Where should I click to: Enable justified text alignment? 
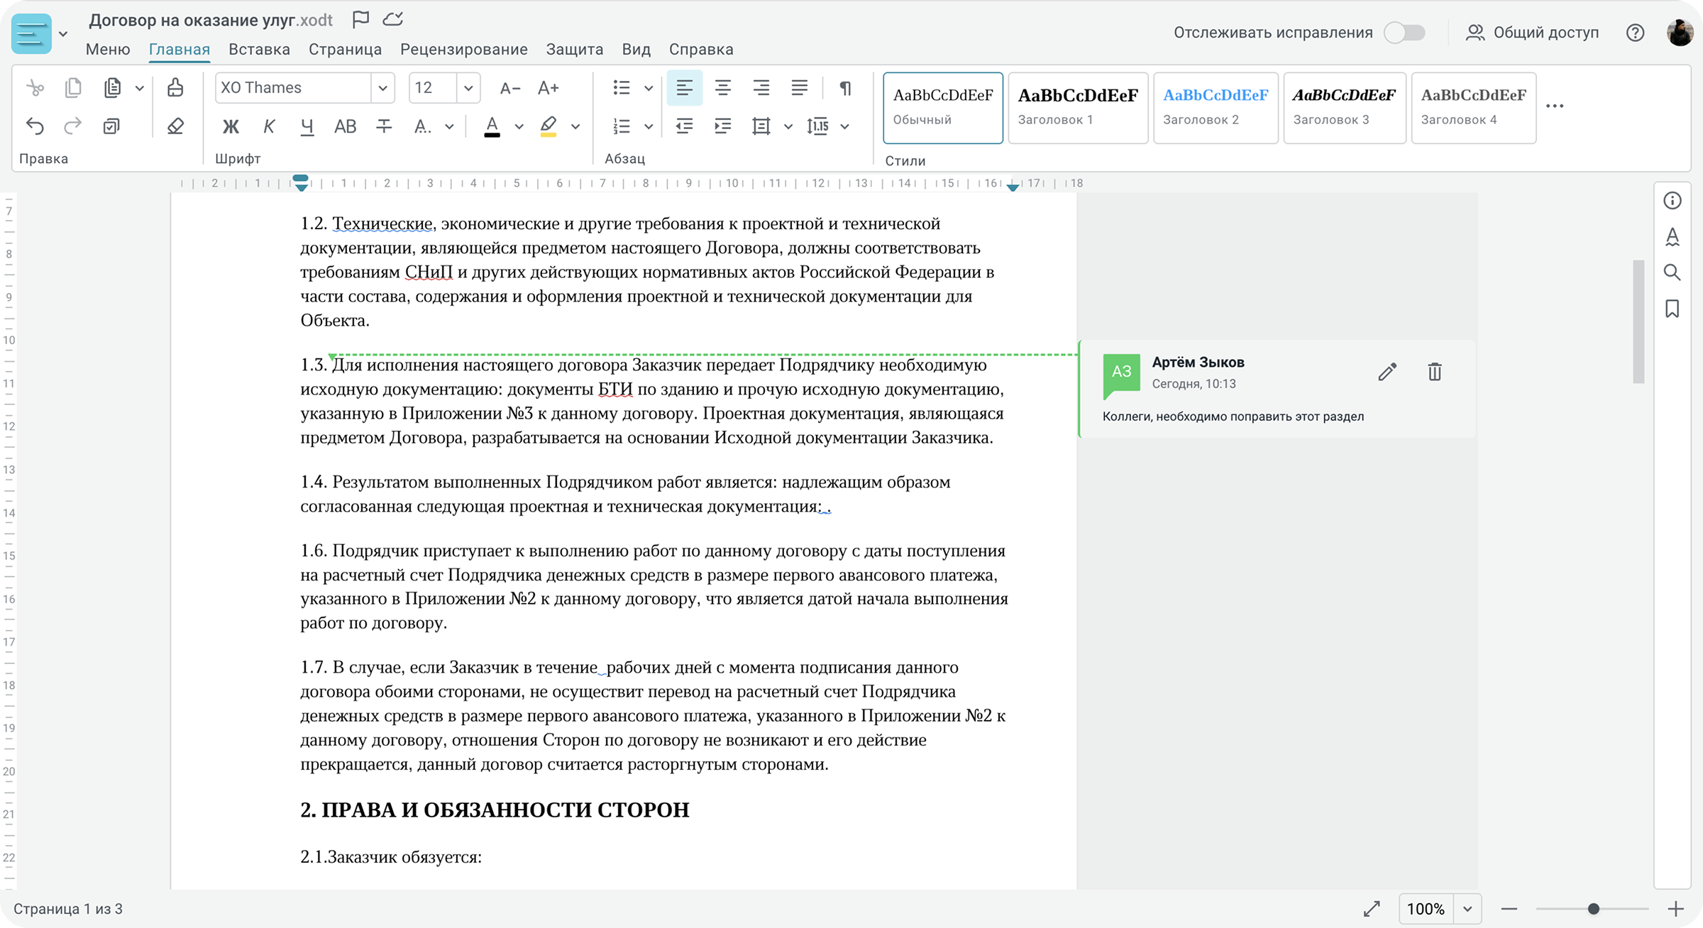[799, 88]
